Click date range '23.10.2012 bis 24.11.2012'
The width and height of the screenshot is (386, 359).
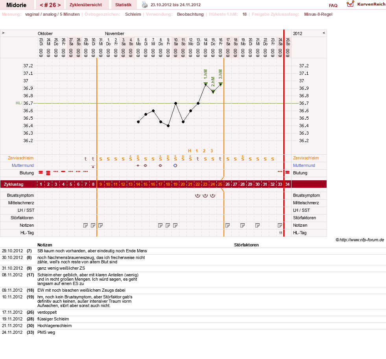point(175,5)
